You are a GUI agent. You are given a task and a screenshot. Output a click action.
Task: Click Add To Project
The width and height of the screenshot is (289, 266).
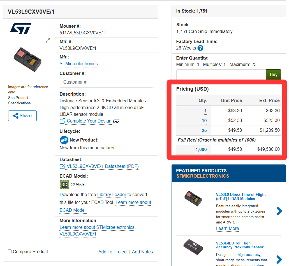113,252
